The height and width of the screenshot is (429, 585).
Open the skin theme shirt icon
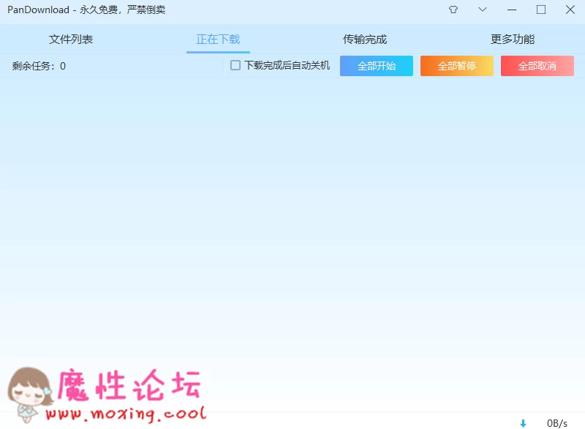pyautogui.click(x=453, y=10)
